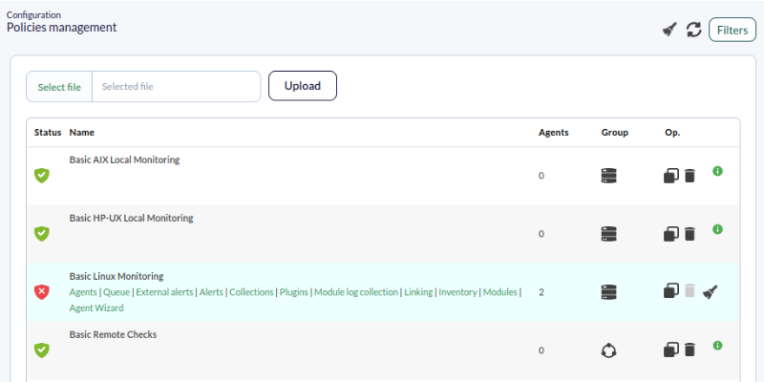Click the Policies management page title
764x382 pixels.
62,28
